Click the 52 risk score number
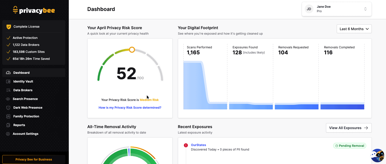The image size is (386, 164). point(126,74)
